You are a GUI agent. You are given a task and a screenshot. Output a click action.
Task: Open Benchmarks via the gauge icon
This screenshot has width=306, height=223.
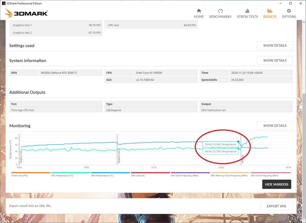click(x=220, y=11)
